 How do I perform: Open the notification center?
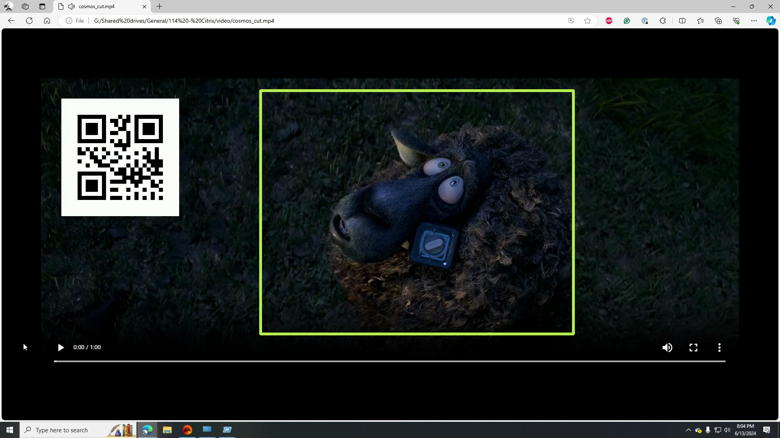(767, 430)
